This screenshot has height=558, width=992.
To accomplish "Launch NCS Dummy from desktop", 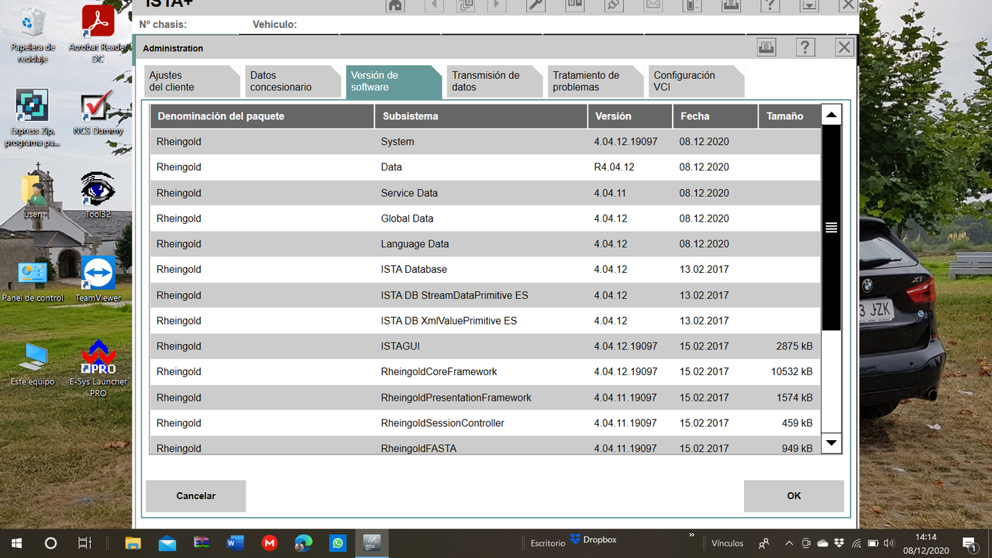I will click(x=98, y=112).
